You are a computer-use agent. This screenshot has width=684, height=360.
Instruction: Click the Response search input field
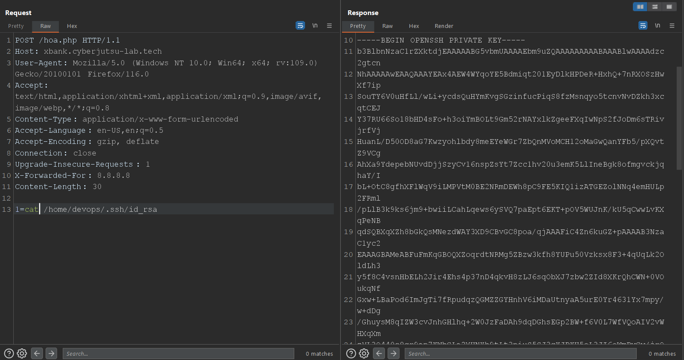click(520, 354)
